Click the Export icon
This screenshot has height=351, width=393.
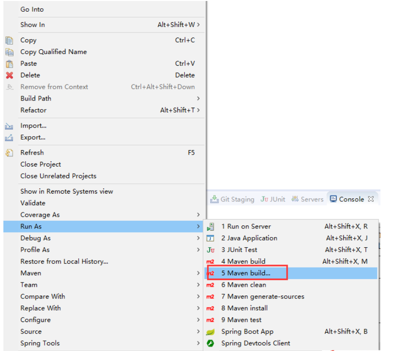point(9,138)
